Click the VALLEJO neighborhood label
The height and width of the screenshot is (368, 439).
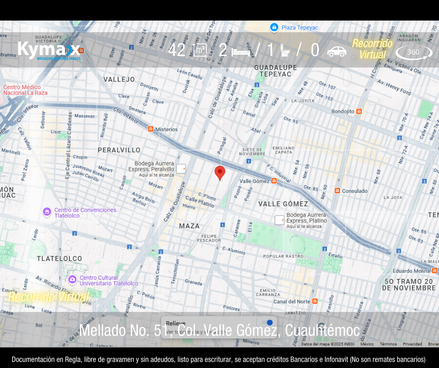tap(119, 79)
